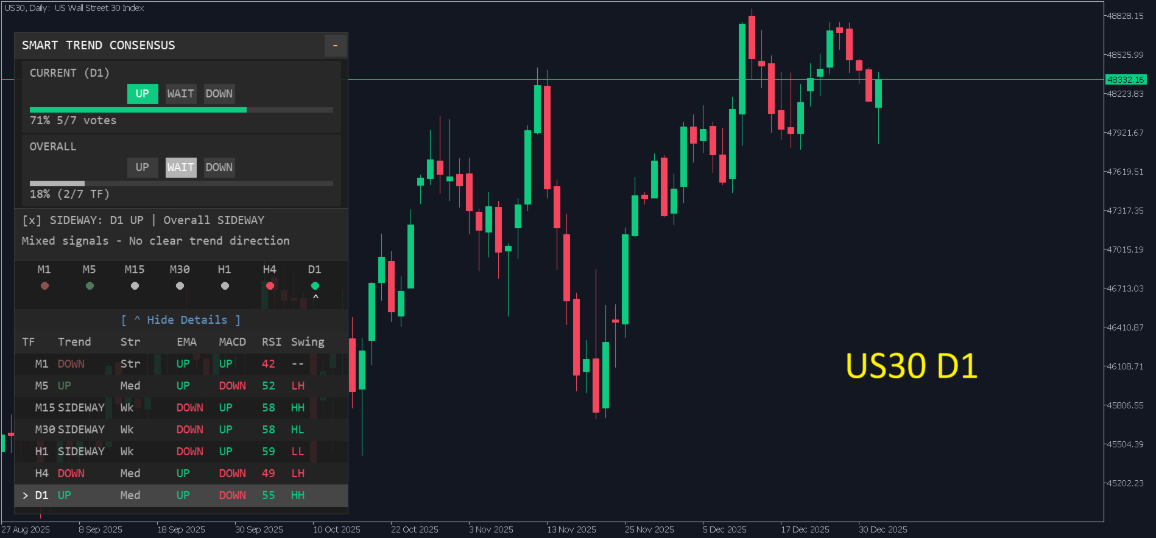The width and height of the screenshot is (1156, 538).
Task: Collapse details via Hide Details link
Action: pos(181,320)
